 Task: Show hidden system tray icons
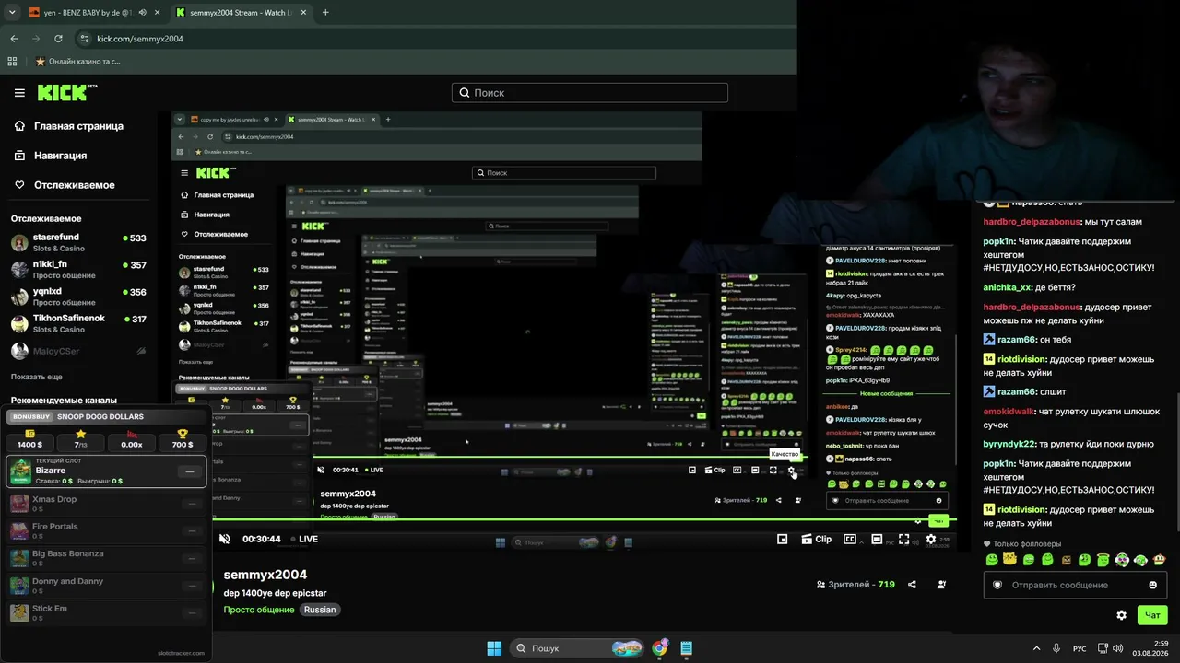1036,648
